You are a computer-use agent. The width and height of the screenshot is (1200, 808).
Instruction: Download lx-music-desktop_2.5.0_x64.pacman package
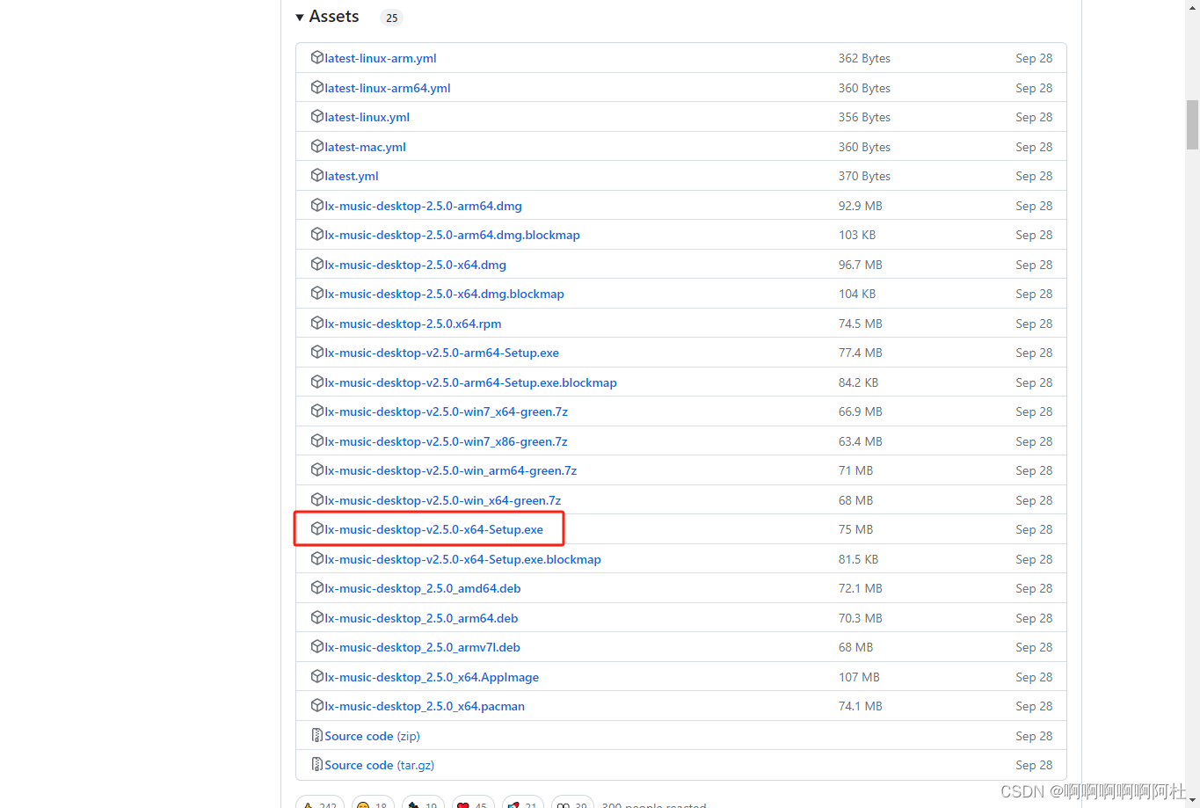(x=425, y=706)
